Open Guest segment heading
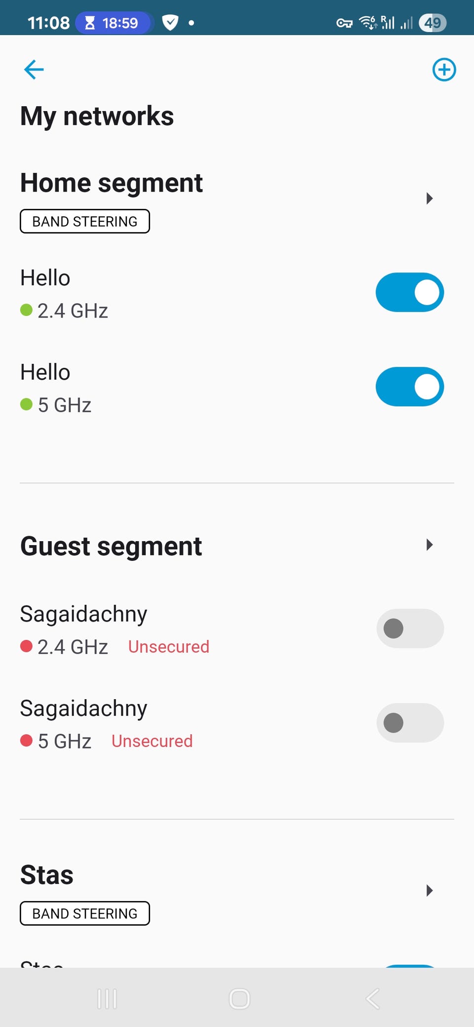The image size is (474, 1027). [111, 547]
